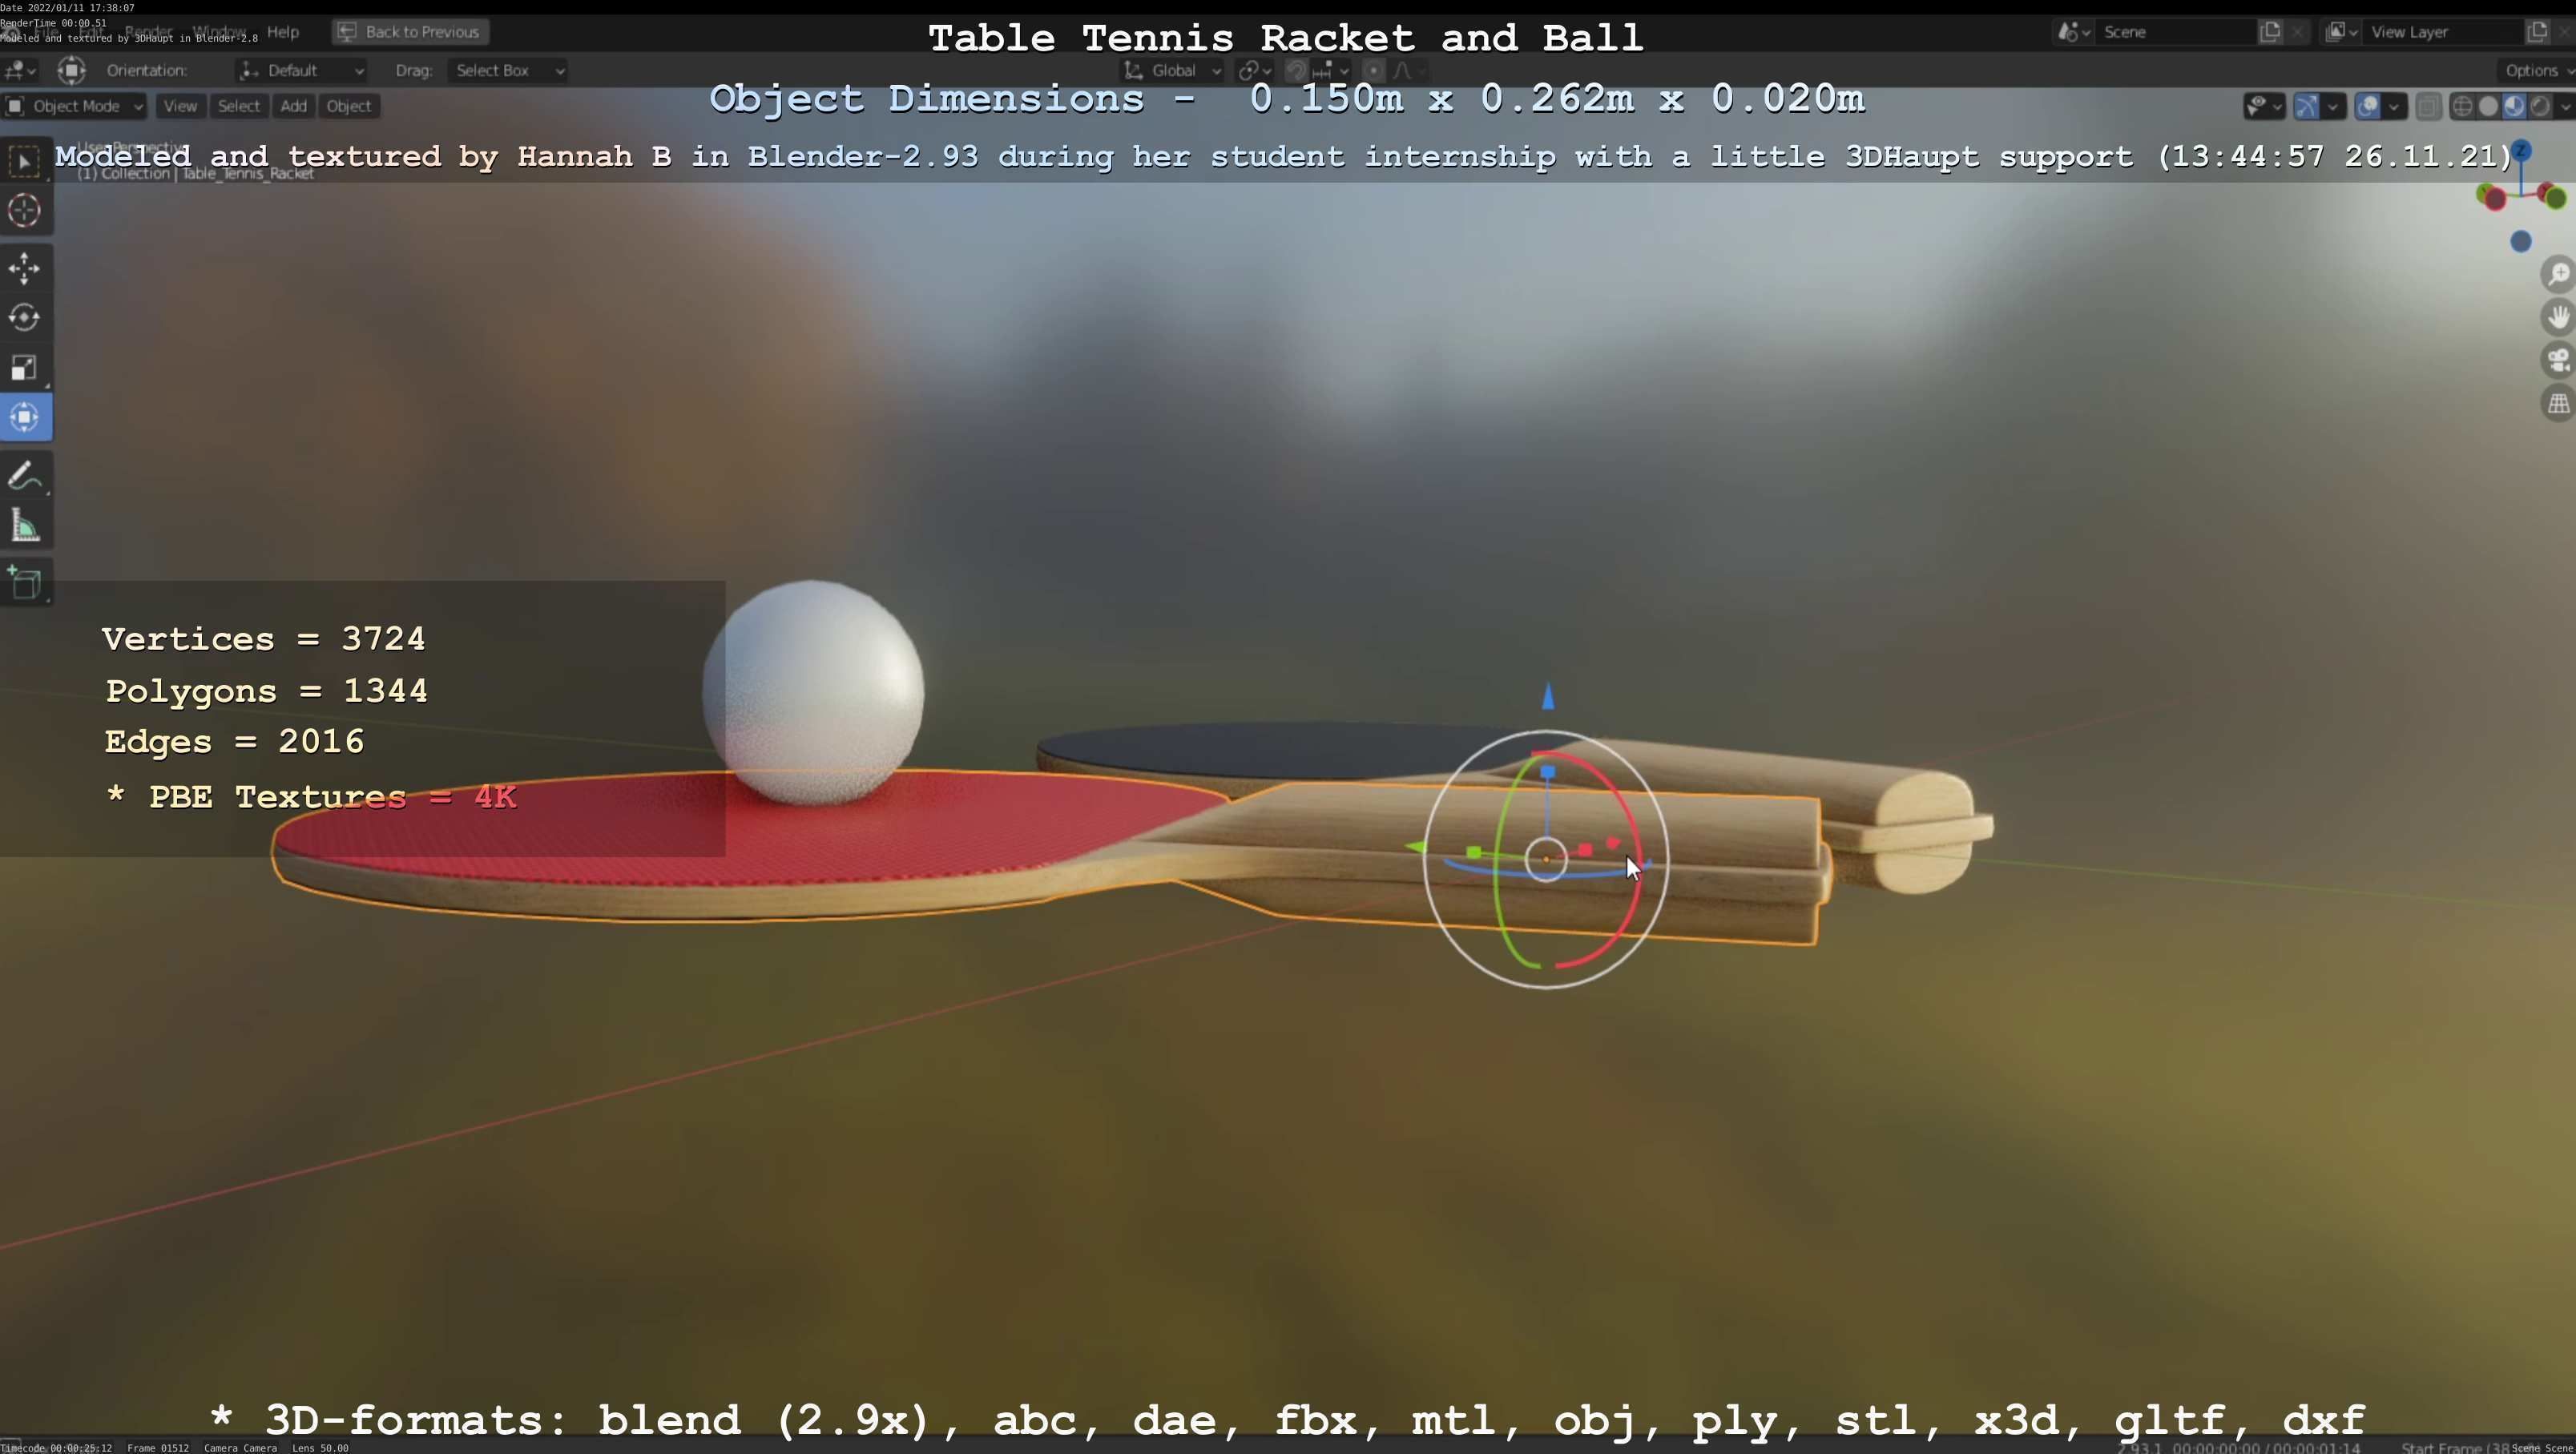Select the Select Box tool in left toolbar
2576x1454 pixels.
pyautogui.click(x=24, y=161)
